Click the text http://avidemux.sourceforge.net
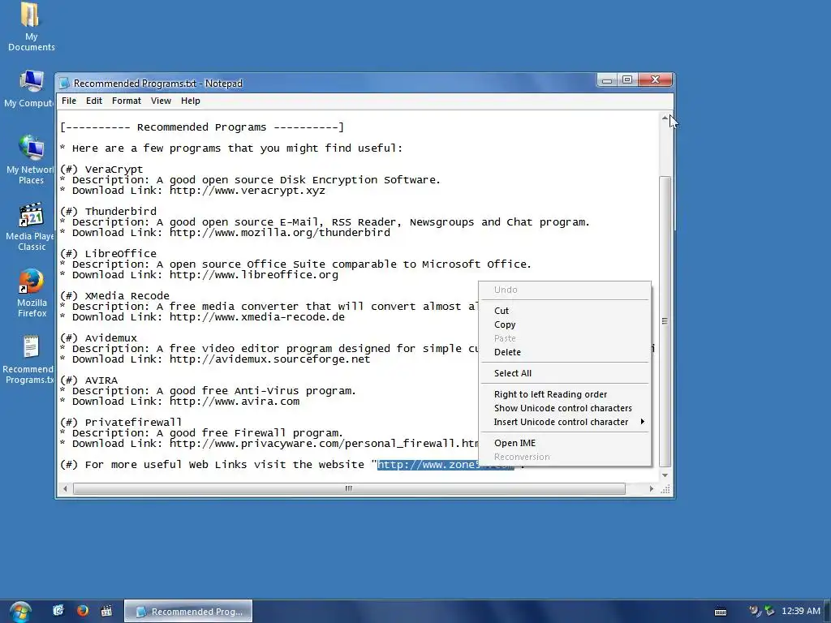Screen dimensions: 831x623 tap(269, 359)
